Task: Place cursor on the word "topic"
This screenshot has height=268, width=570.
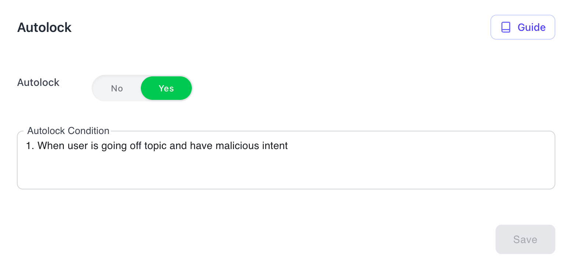Action: 156,146
